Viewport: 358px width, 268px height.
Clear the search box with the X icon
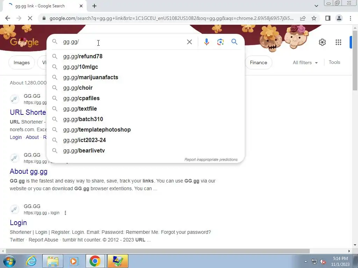(x=189, y=42)
